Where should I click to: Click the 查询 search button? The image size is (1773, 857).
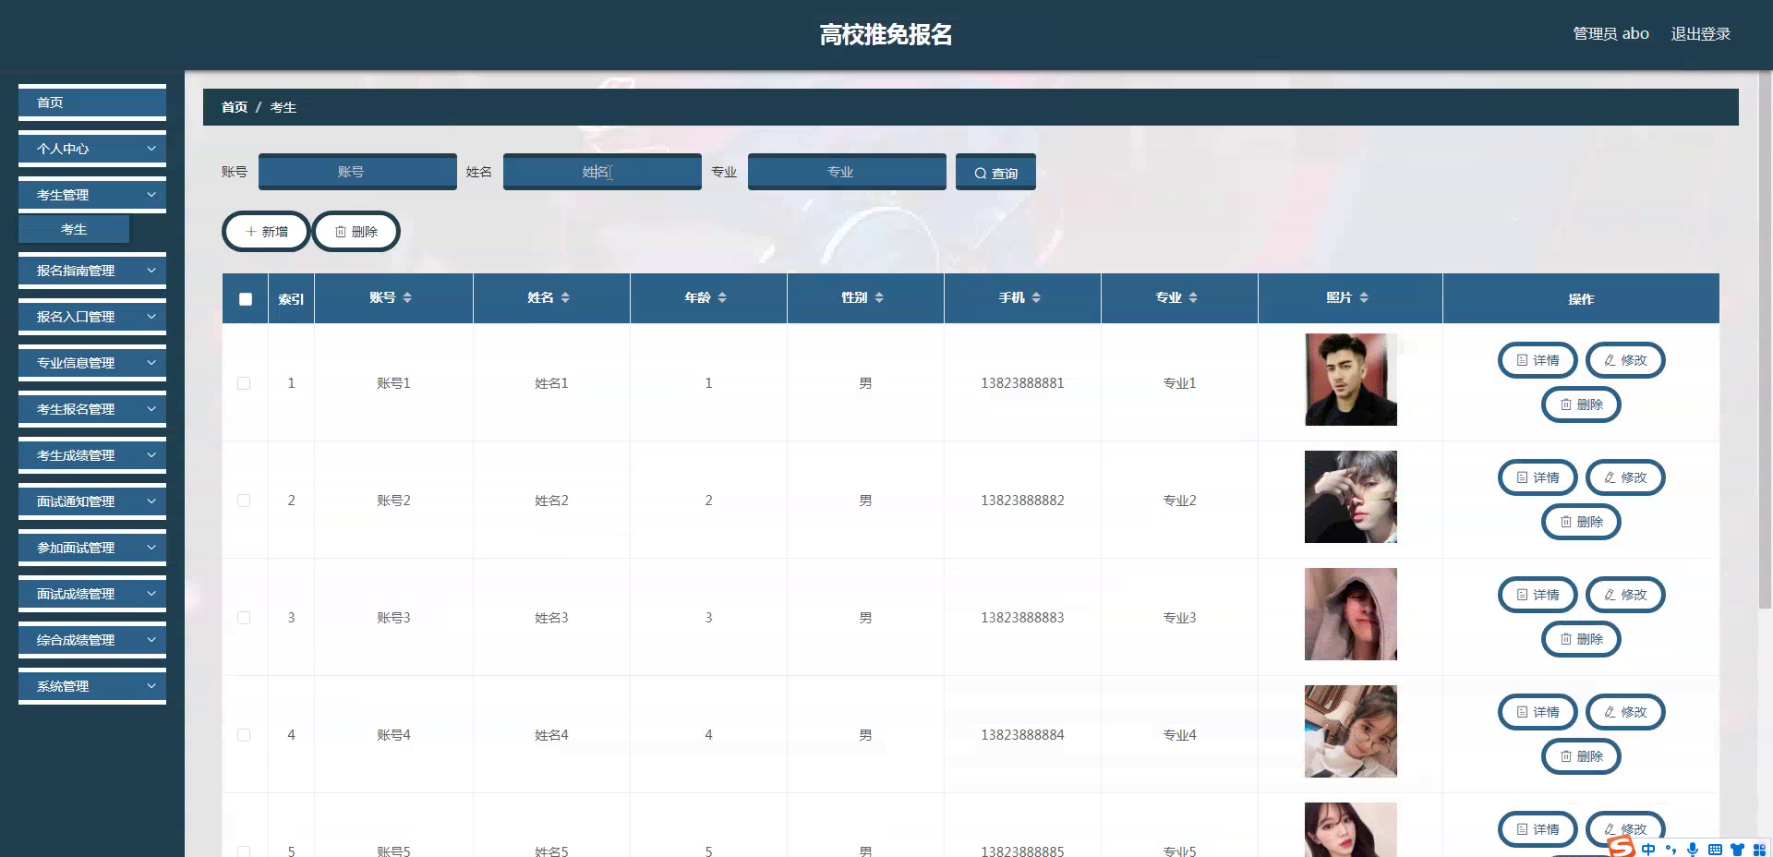[995, 173]
